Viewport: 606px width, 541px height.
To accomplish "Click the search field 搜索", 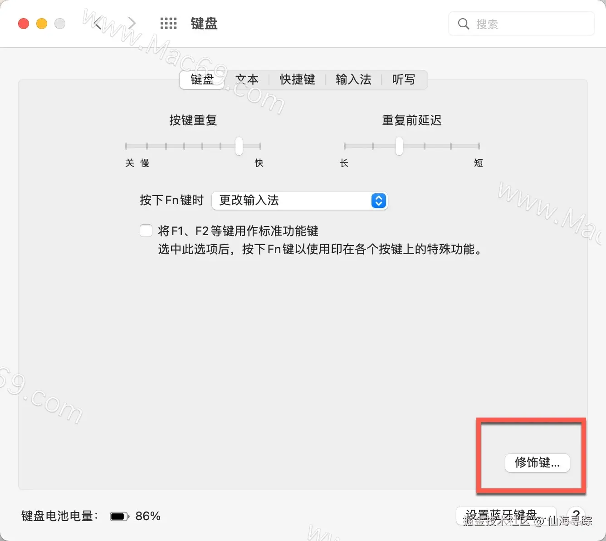I will click(522, 24).
